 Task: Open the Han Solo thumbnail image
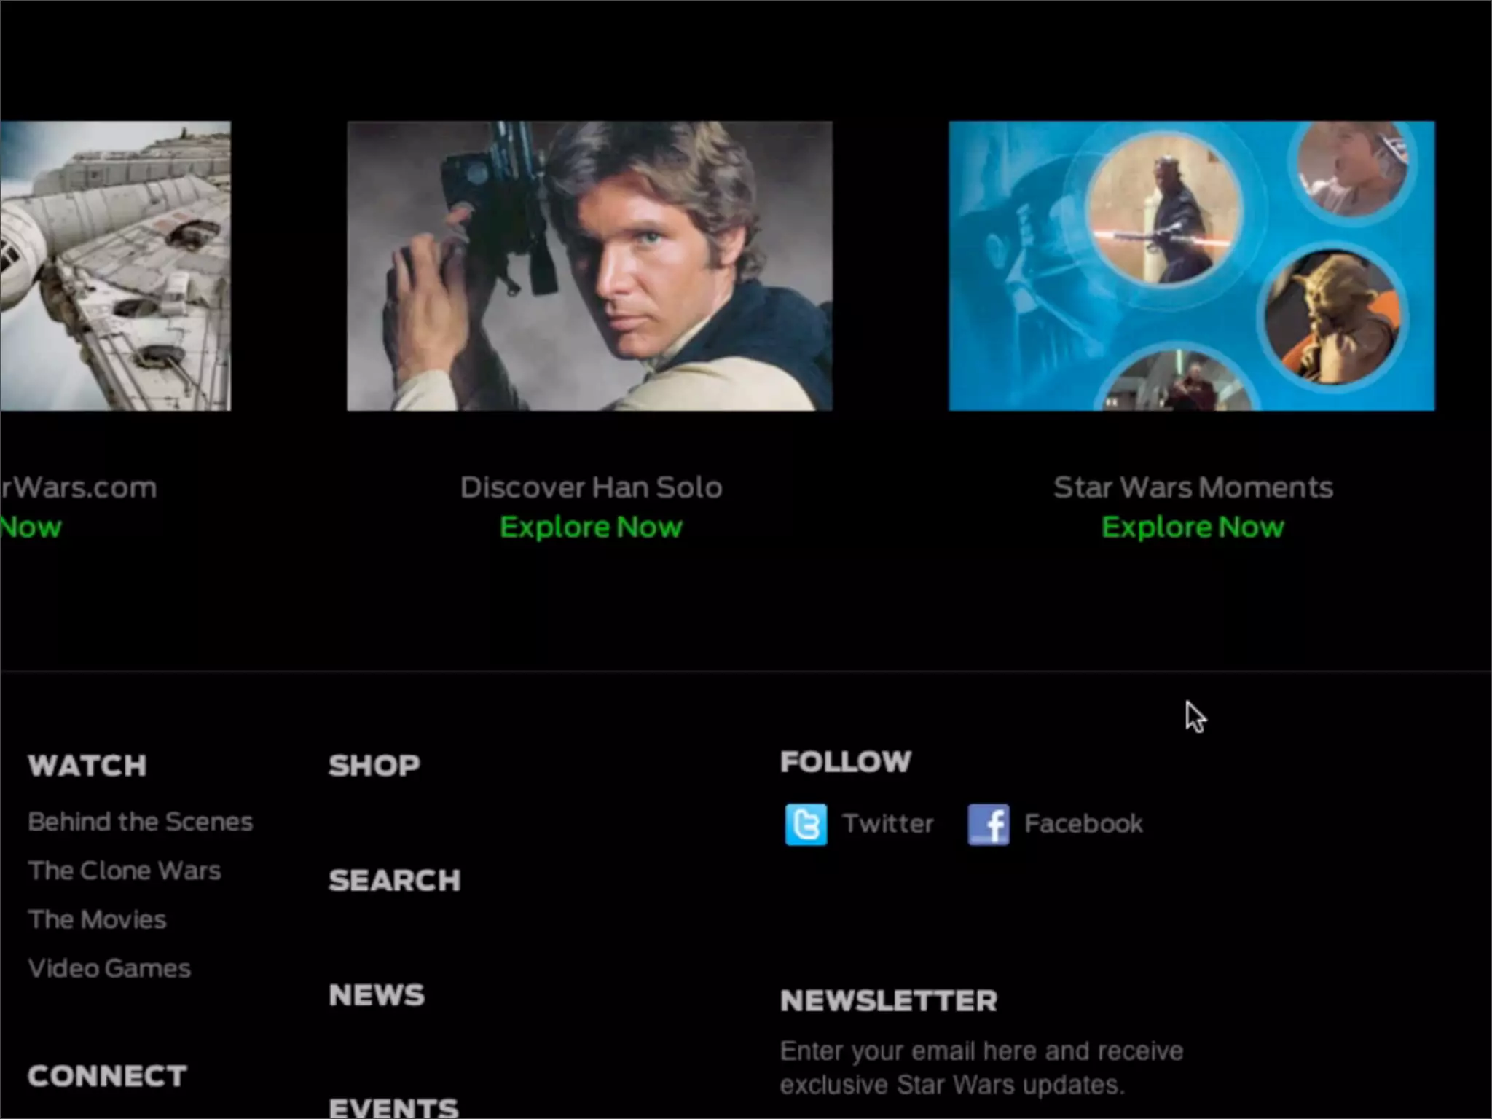589,266
